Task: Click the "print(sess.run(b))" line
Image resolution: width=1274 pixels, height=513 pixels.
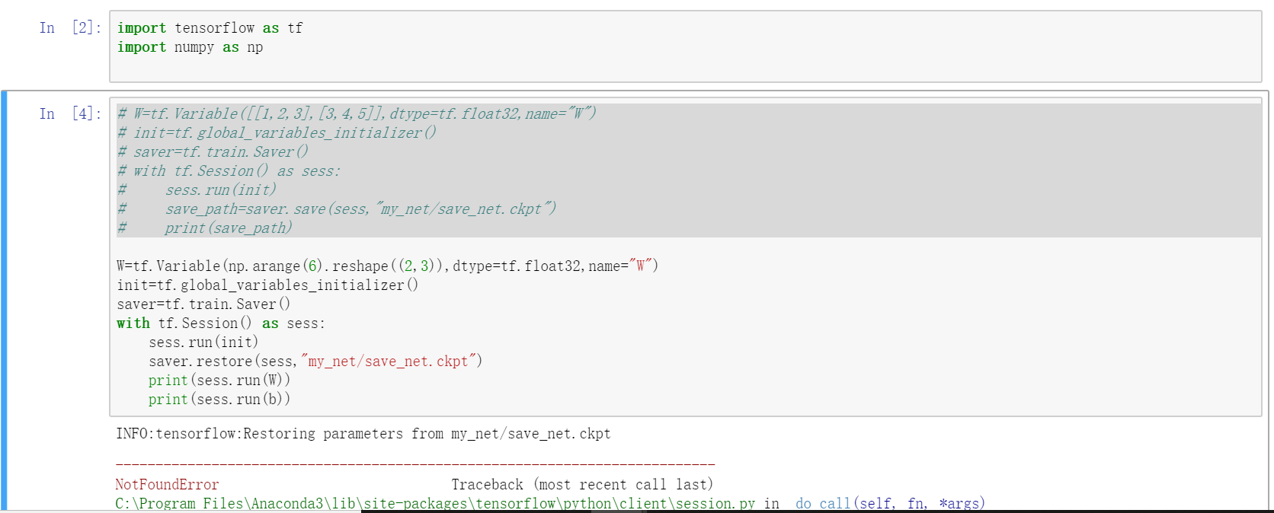Action: coord(219,400)
